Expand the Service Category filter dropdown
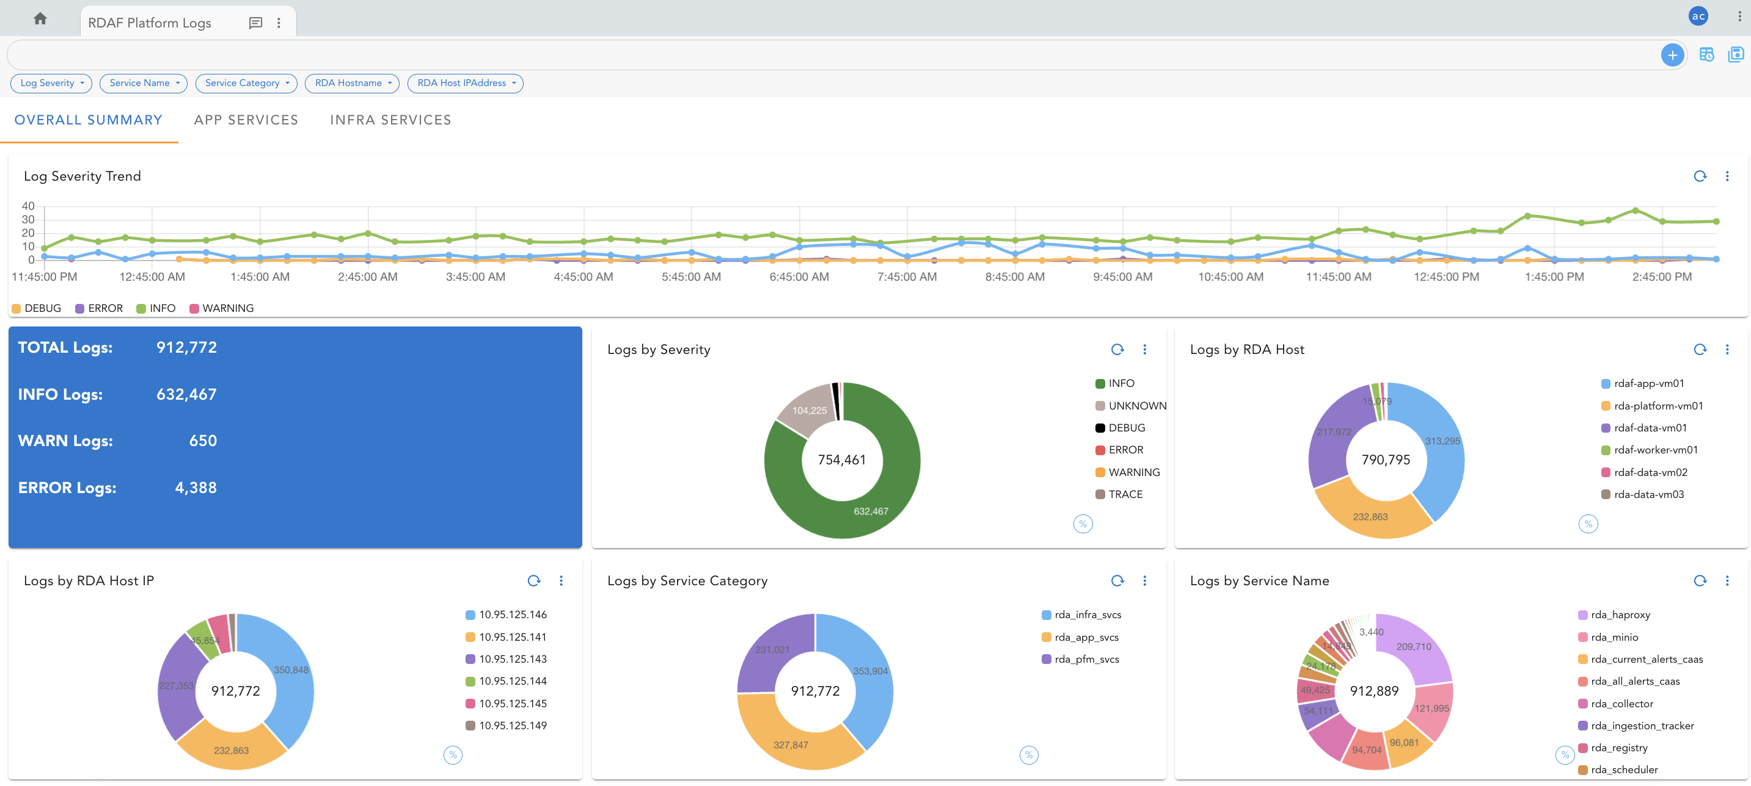1751x786 pixels. pos(246,84)
